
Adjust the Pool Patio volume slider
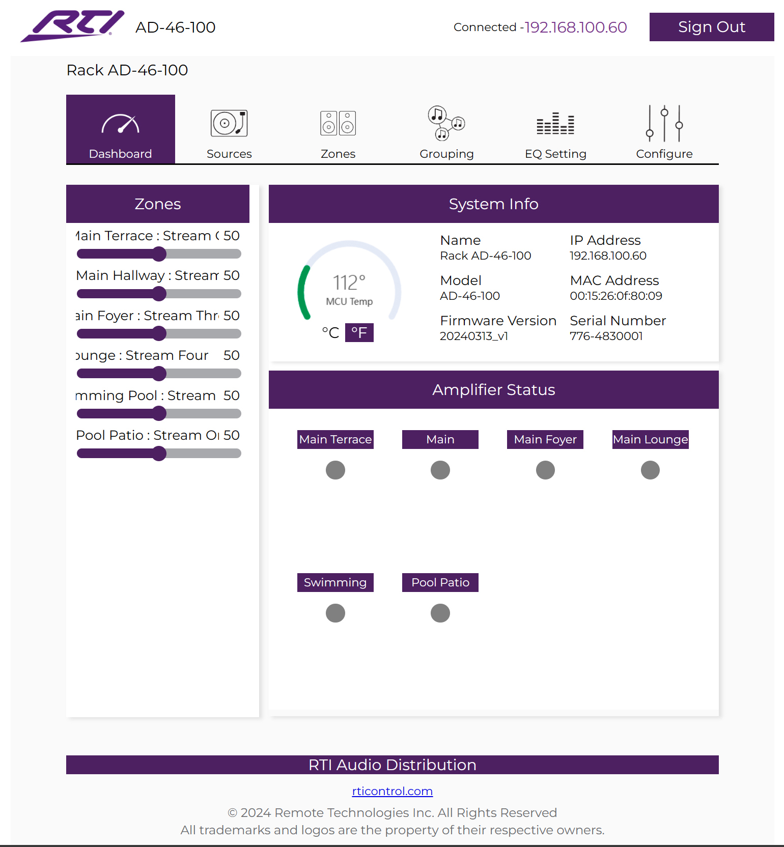159,454
